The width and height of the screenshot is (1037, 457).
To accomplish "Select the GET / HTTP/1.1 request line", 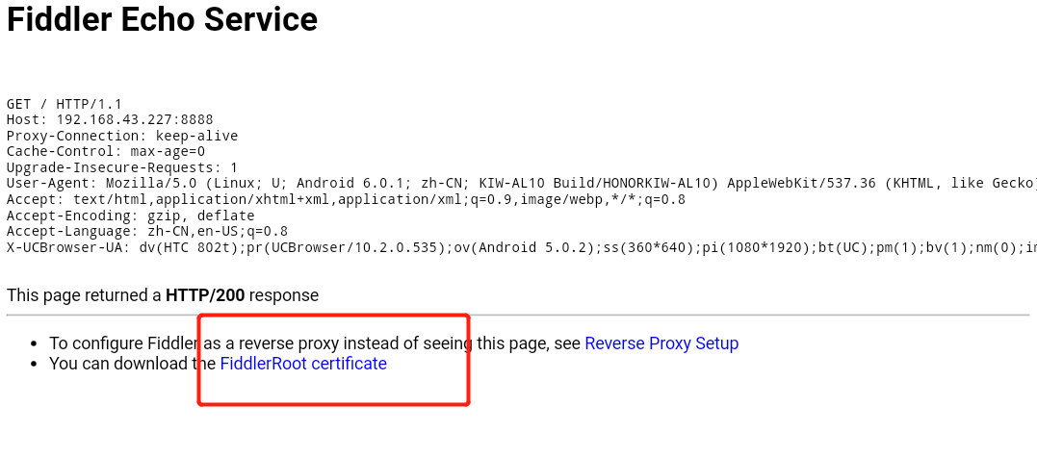I will tap(65, 104).
